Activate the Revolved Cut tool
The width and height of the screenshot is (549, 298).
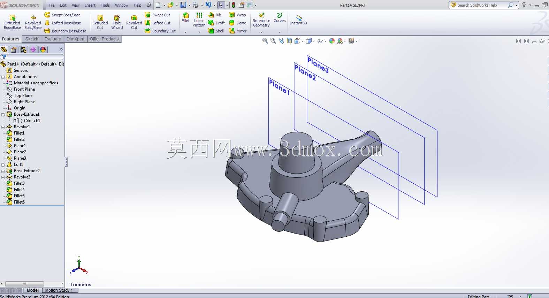point(134,22)
